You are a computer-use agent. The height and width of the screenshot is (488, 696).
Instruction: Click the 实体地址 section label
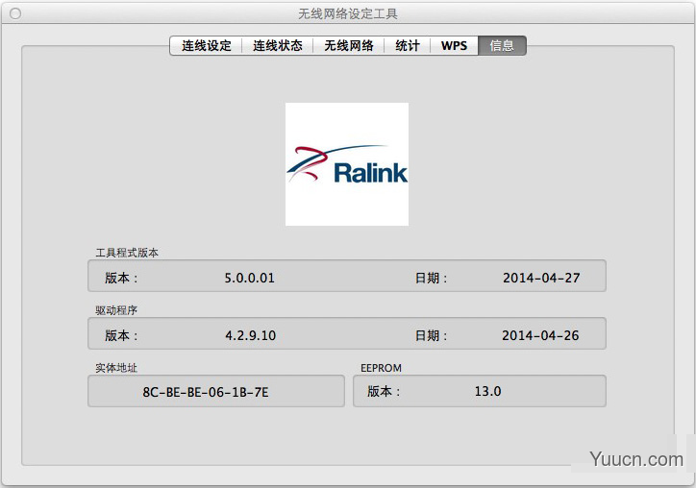(116, 368)
